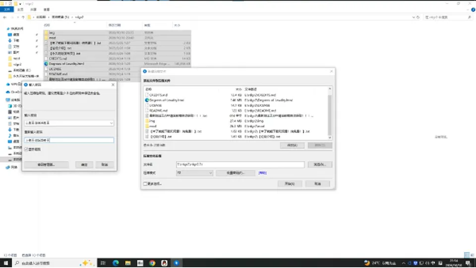Toggle the show password checkbox

point(26,149)
